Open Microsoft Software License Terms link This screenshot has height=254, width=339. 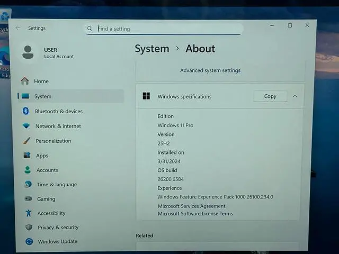point(195,214)
